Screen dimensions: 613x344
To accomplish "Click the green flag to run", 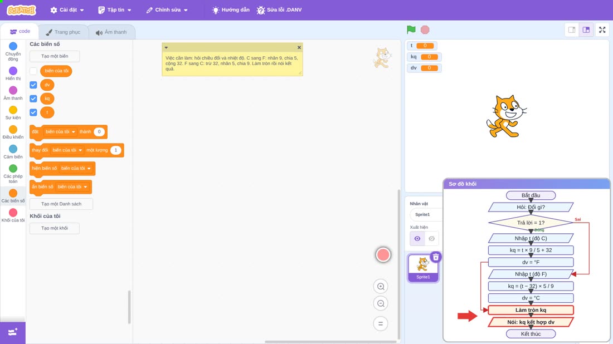I will click(411, 30).
